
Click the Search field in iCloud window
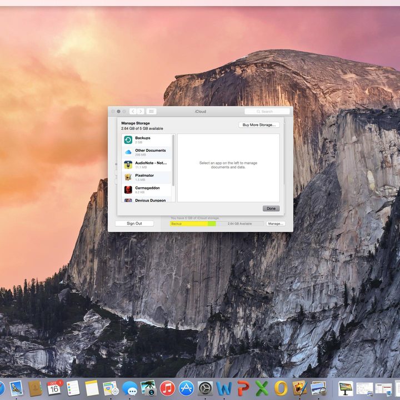[267, 112]
